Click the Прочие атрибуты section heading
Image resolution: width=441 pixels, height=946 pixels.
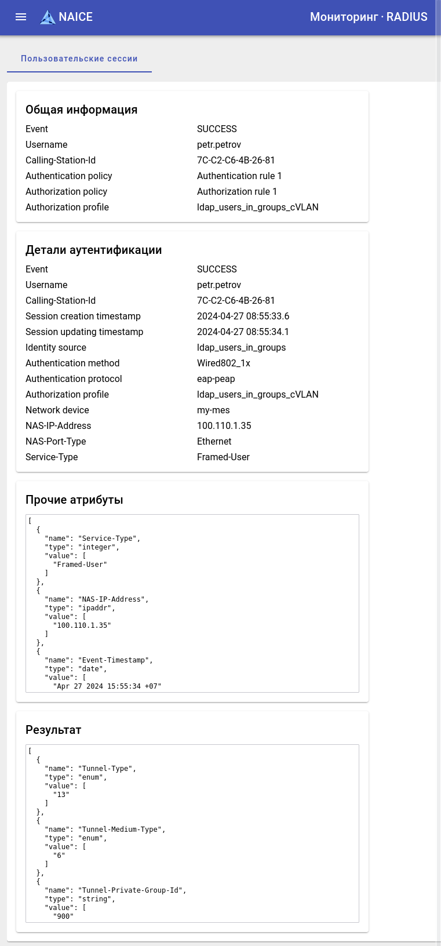pyautogui.click(x=74, y=500)
